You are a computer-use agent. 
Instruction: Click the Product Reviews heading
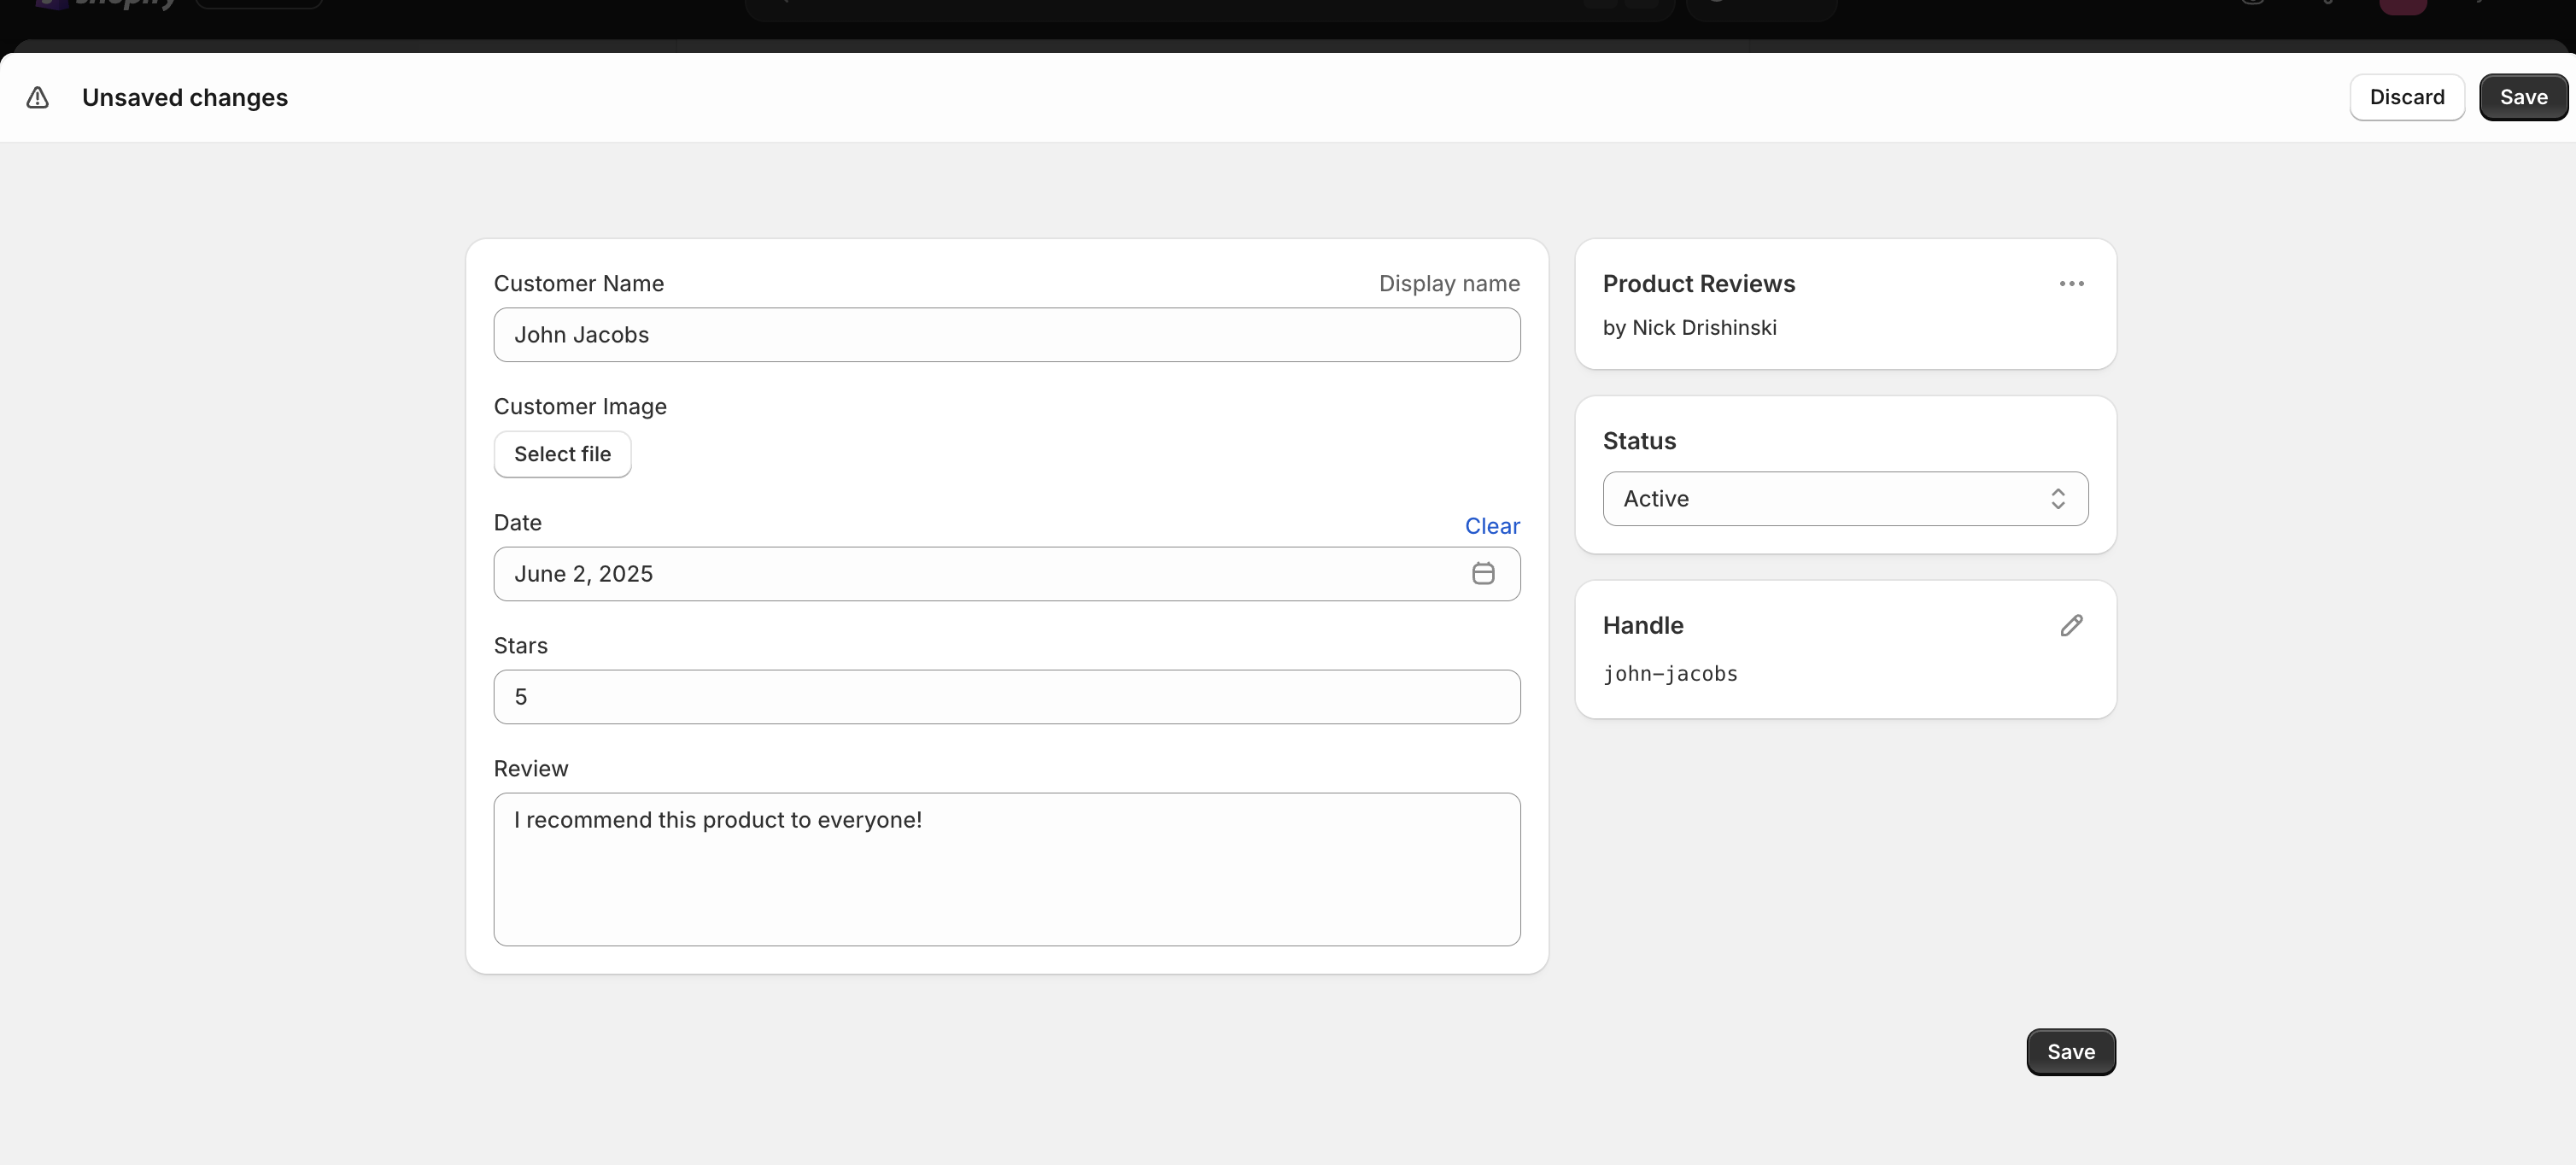click(1698, 284)
